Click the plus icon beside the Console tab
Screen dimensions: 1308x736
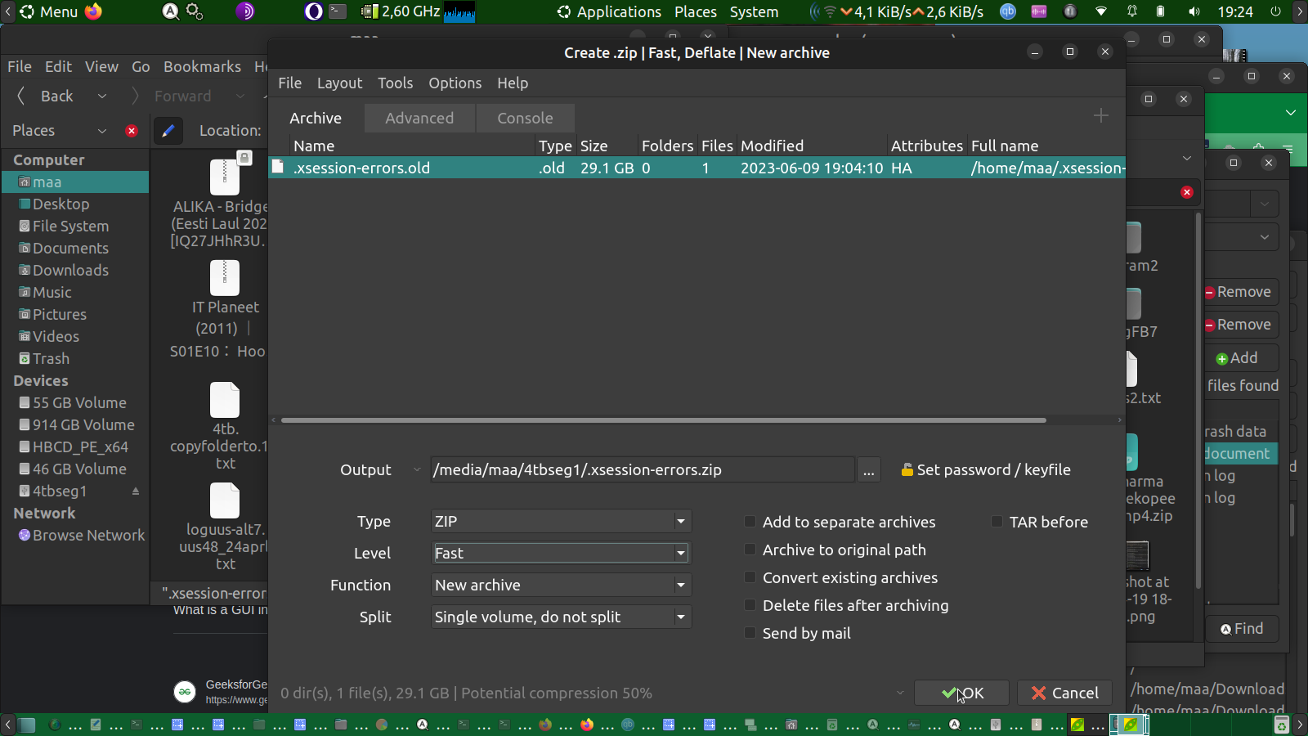tap(1100, 116)
